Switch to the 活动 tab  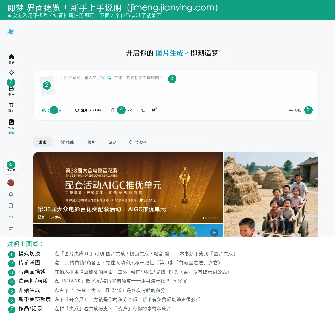coord(113,142)
